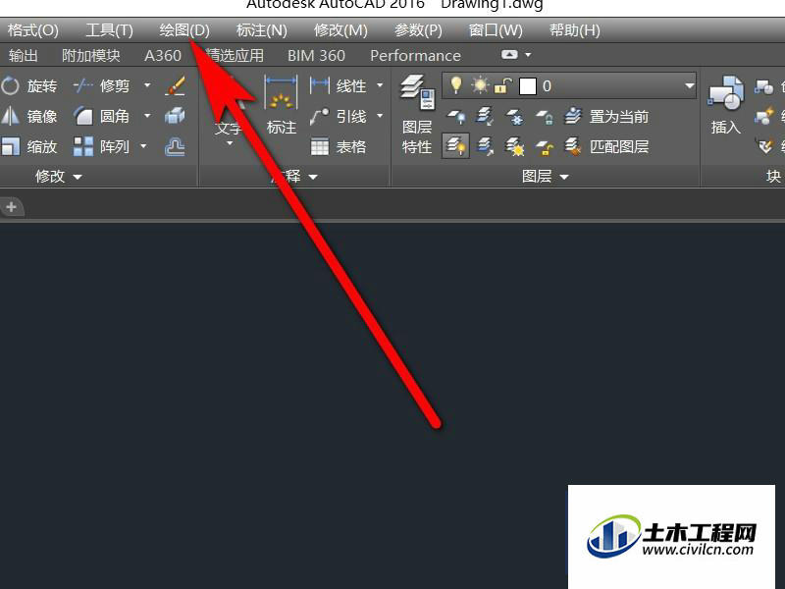Viewport: 785px width, 589px height.
Task: Click the highlighted Turn All Layers On icon
Action: [455, 146]
